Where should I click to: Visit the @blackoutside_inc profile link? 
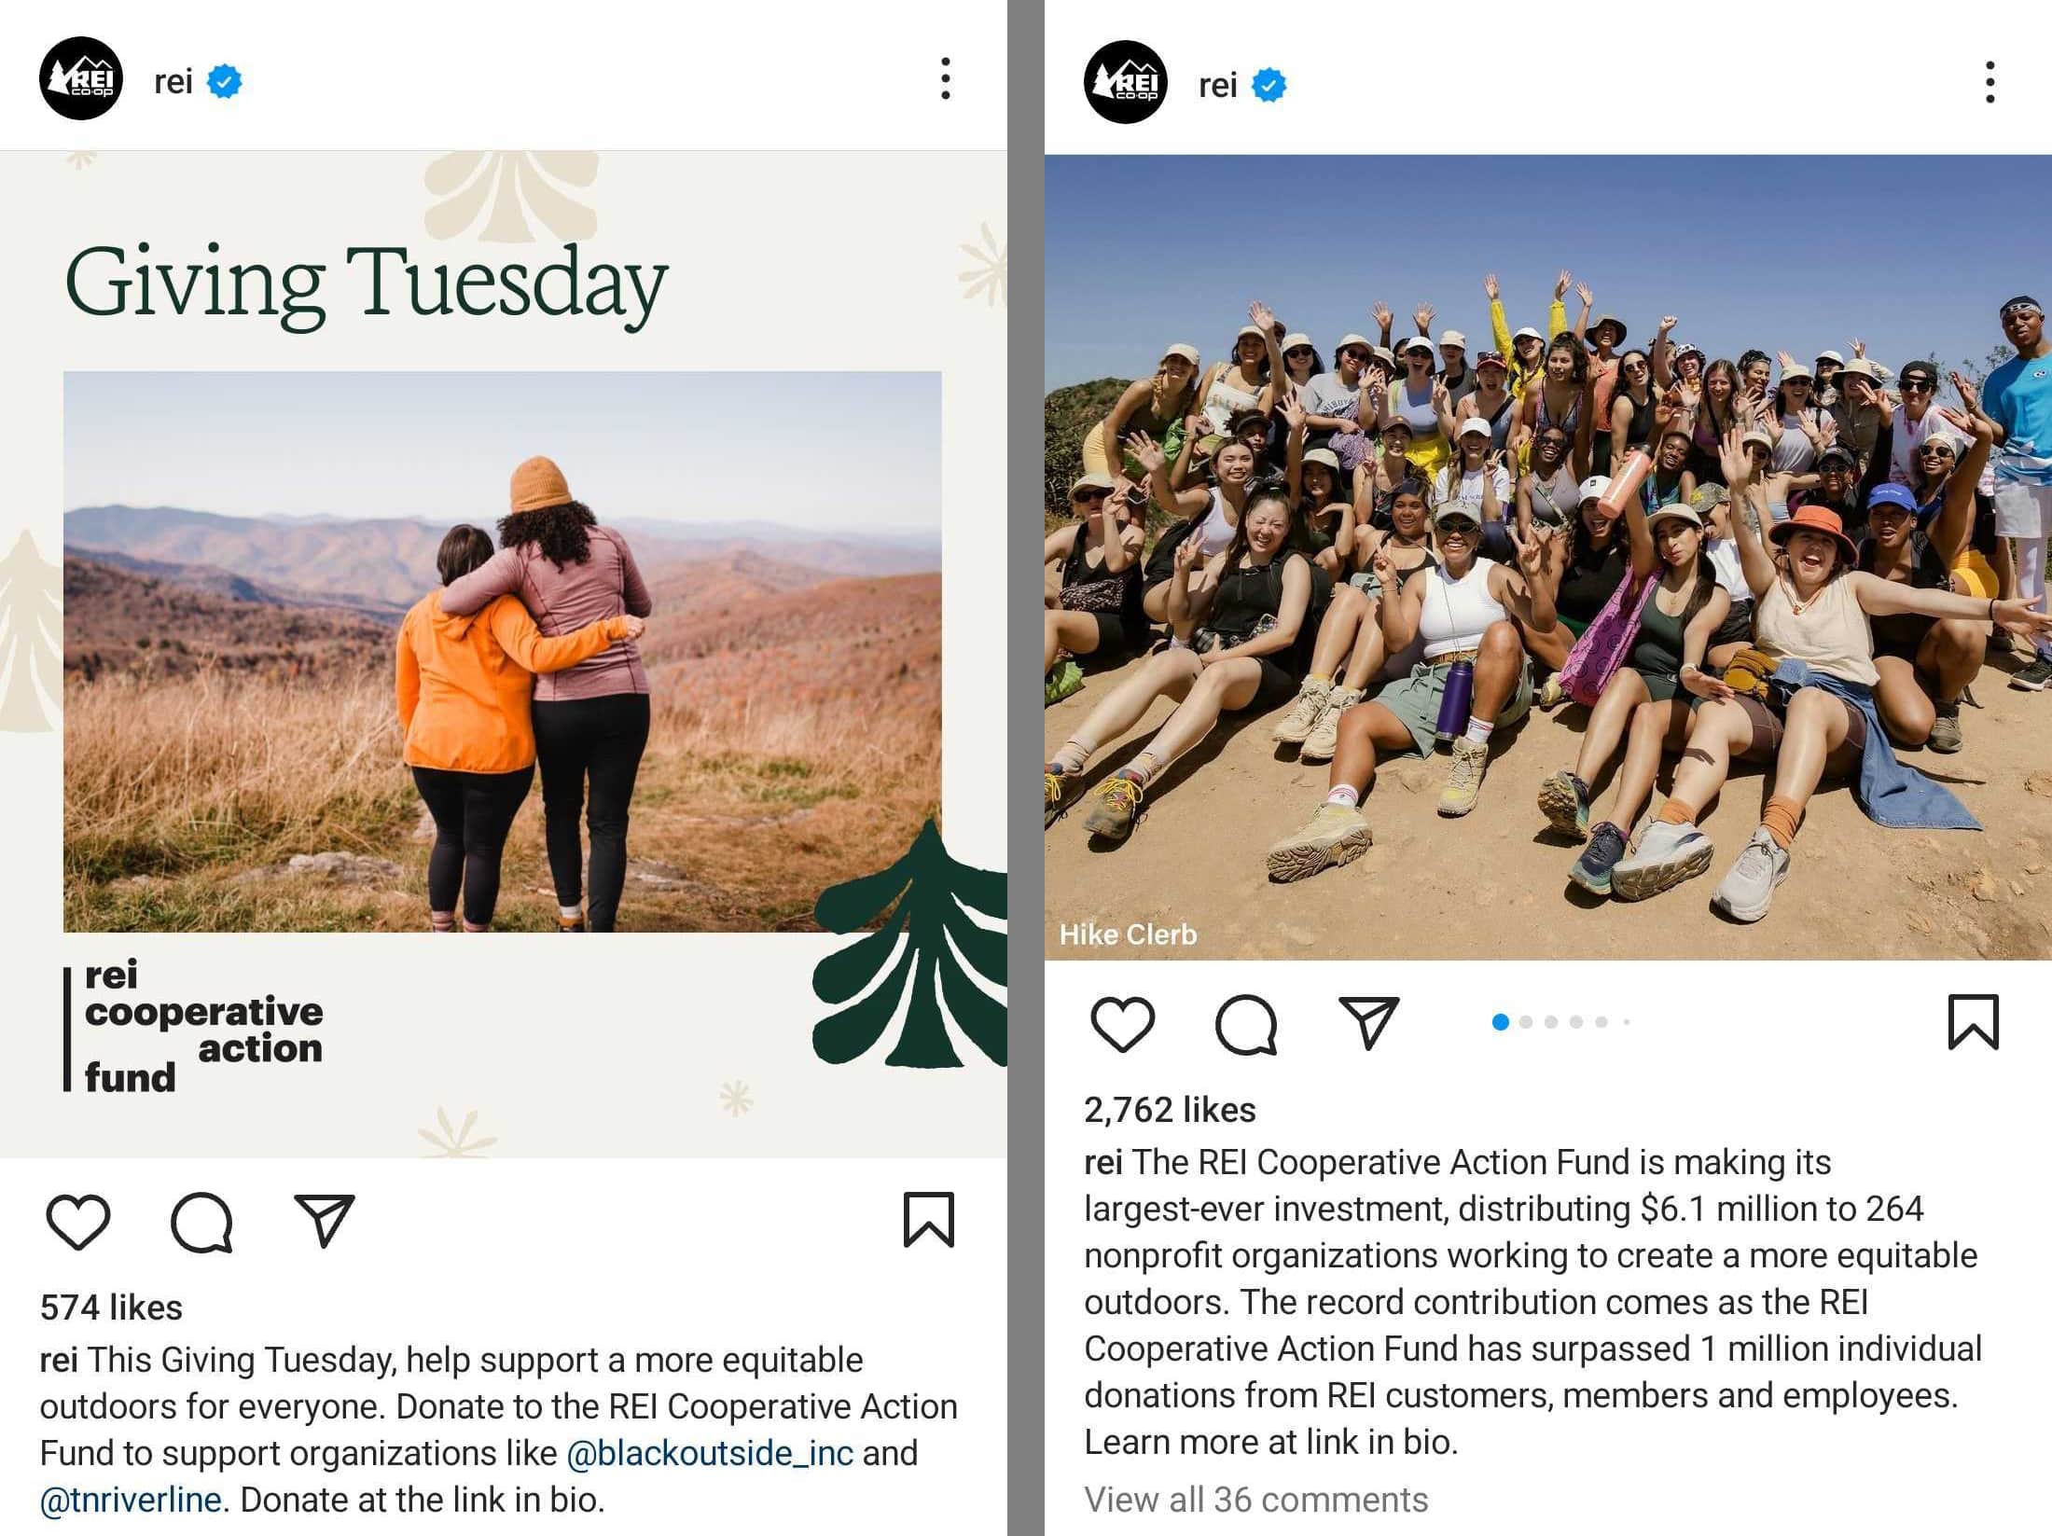click(710, 1453)
